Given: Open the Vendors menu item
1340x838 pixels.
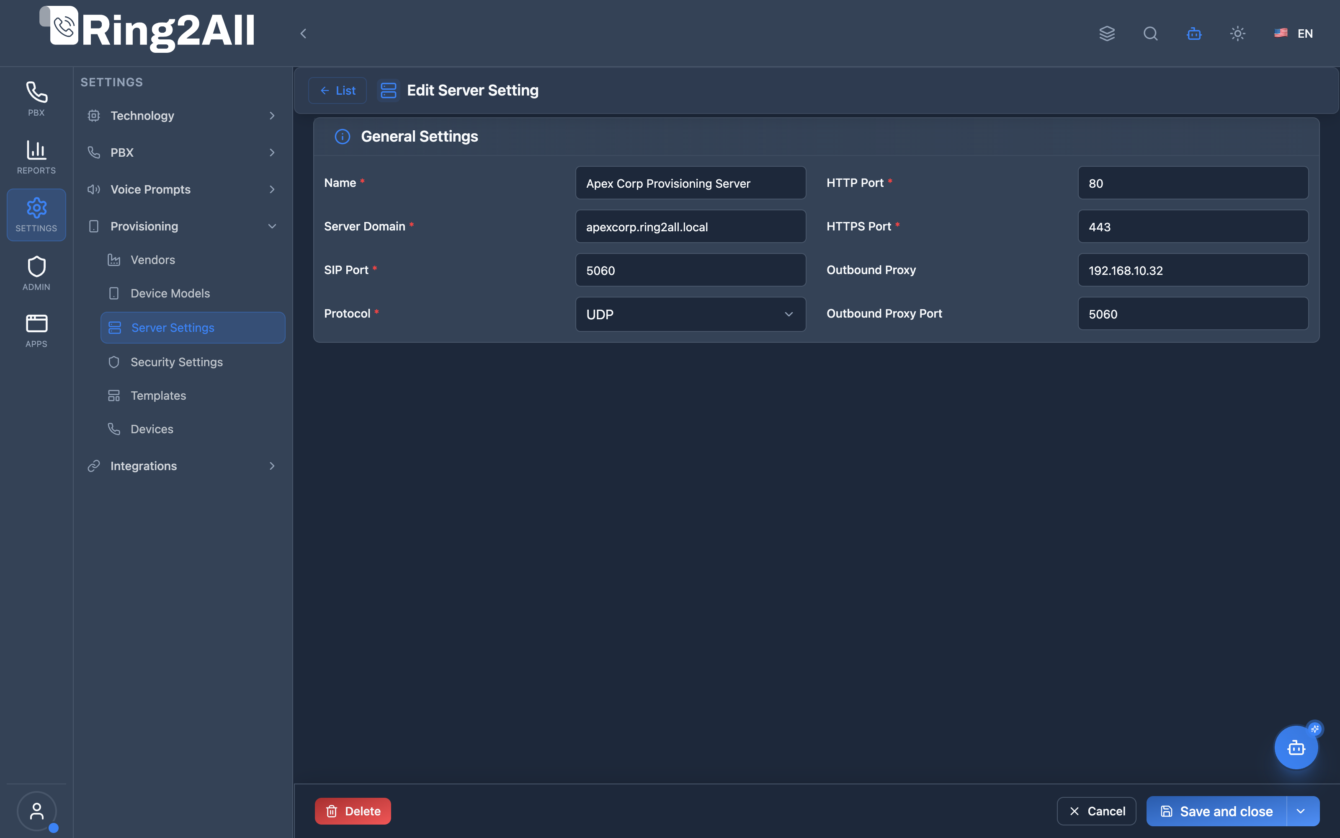Looking at the screenshot, I should point(193,259).
